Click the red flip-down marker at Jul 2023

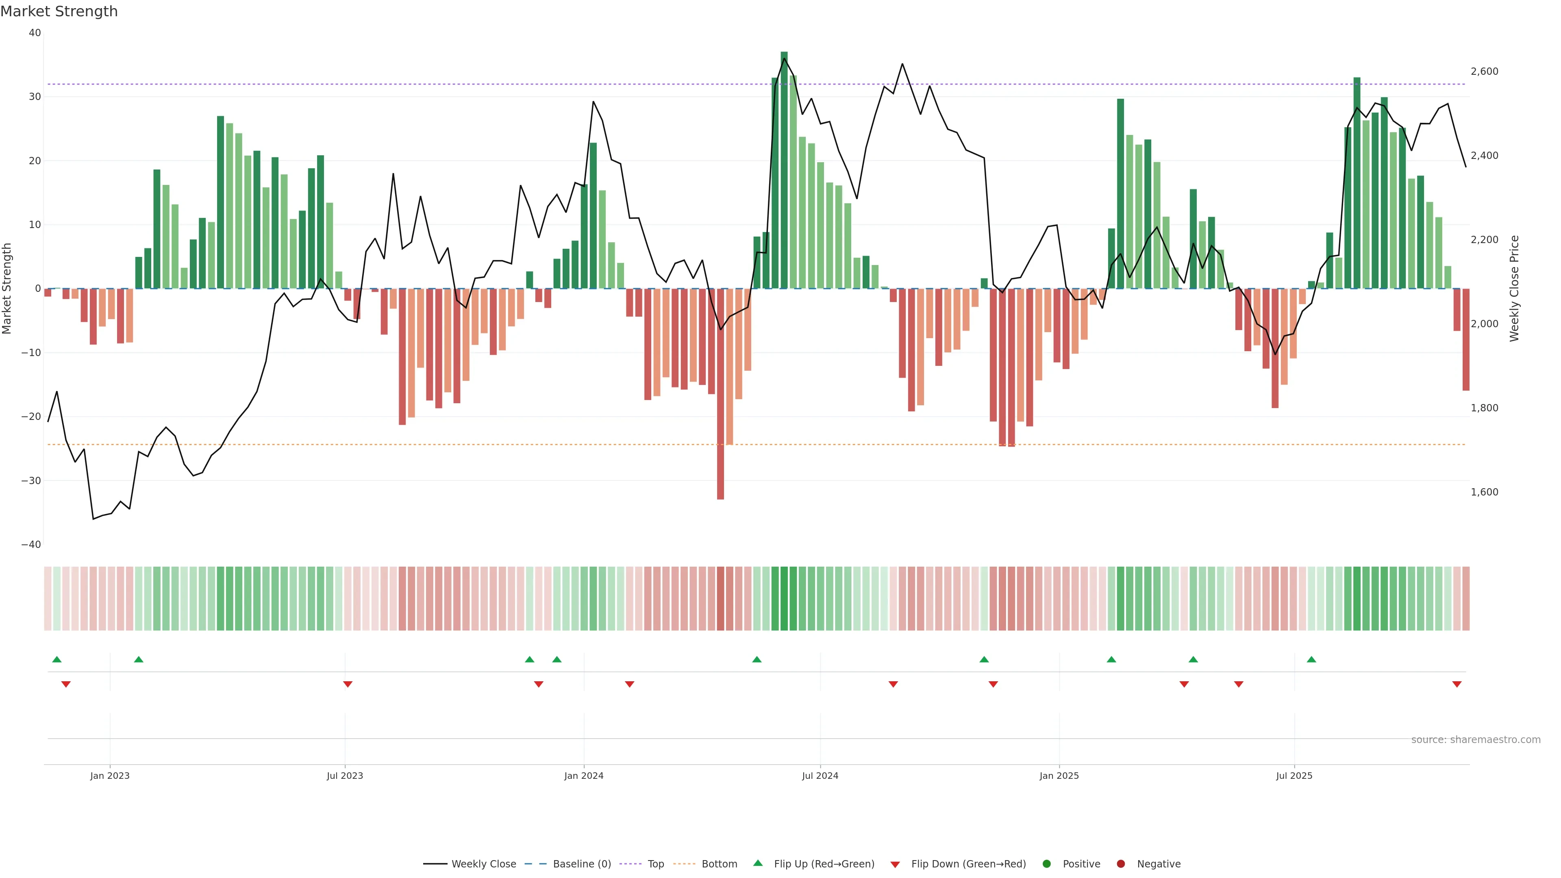pos(348,684)
